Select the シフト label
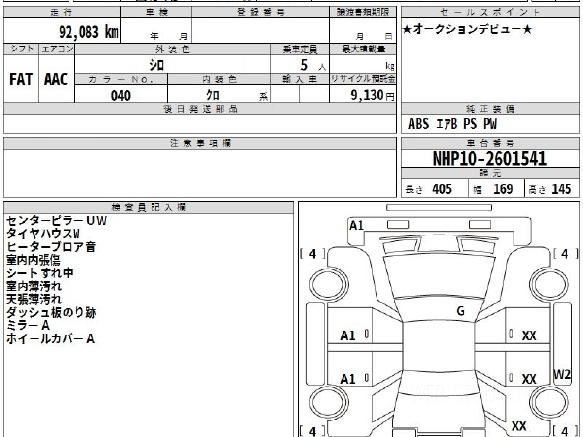This screenshot has width=583, height=437. click(x=21, y=49)
